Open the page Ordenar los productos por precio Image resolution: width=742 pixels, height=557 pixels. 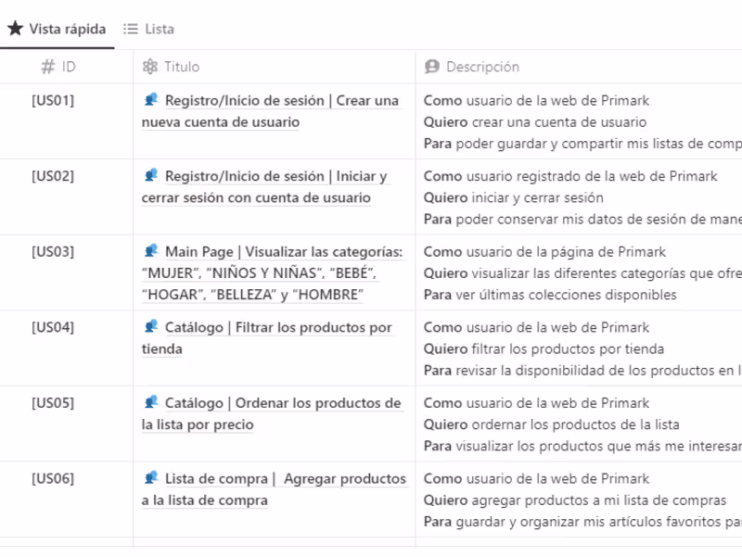click(x=272, y=413)
